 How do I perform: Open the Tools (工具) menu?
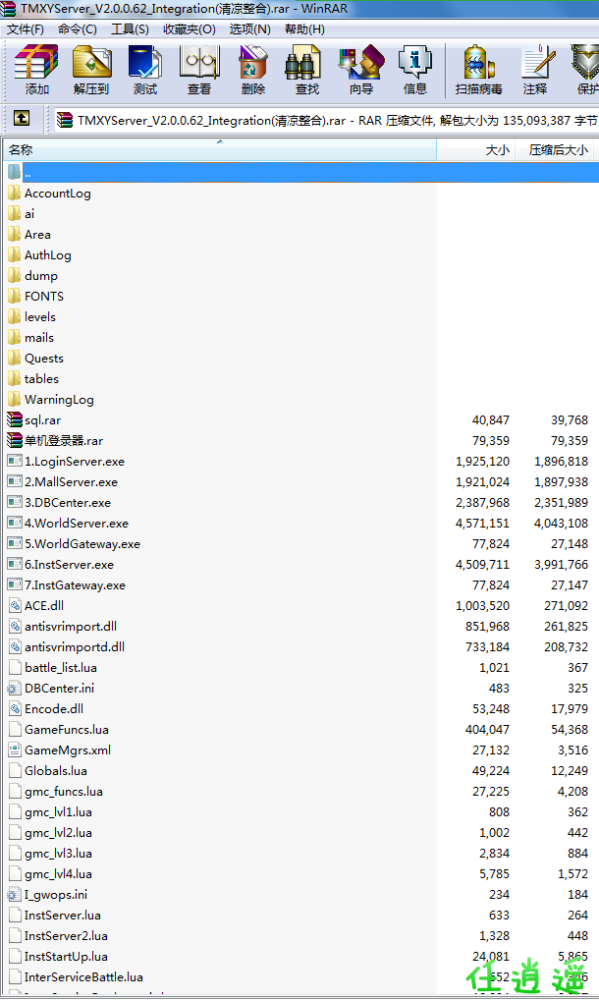(130, 29)
